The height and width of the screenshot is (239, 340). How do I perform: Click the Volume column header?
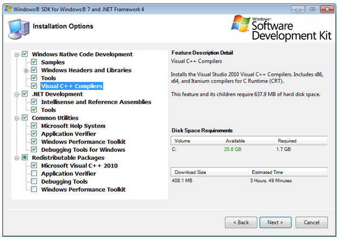[x=197, y=141]
